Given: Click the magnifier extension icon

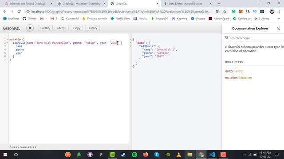Looking at the screenshot, I should coord(248,11).
